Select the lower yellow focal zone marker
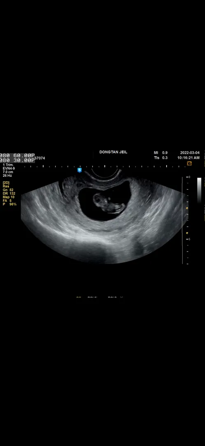Screen dimensions: 205x446 click(187, 233)
